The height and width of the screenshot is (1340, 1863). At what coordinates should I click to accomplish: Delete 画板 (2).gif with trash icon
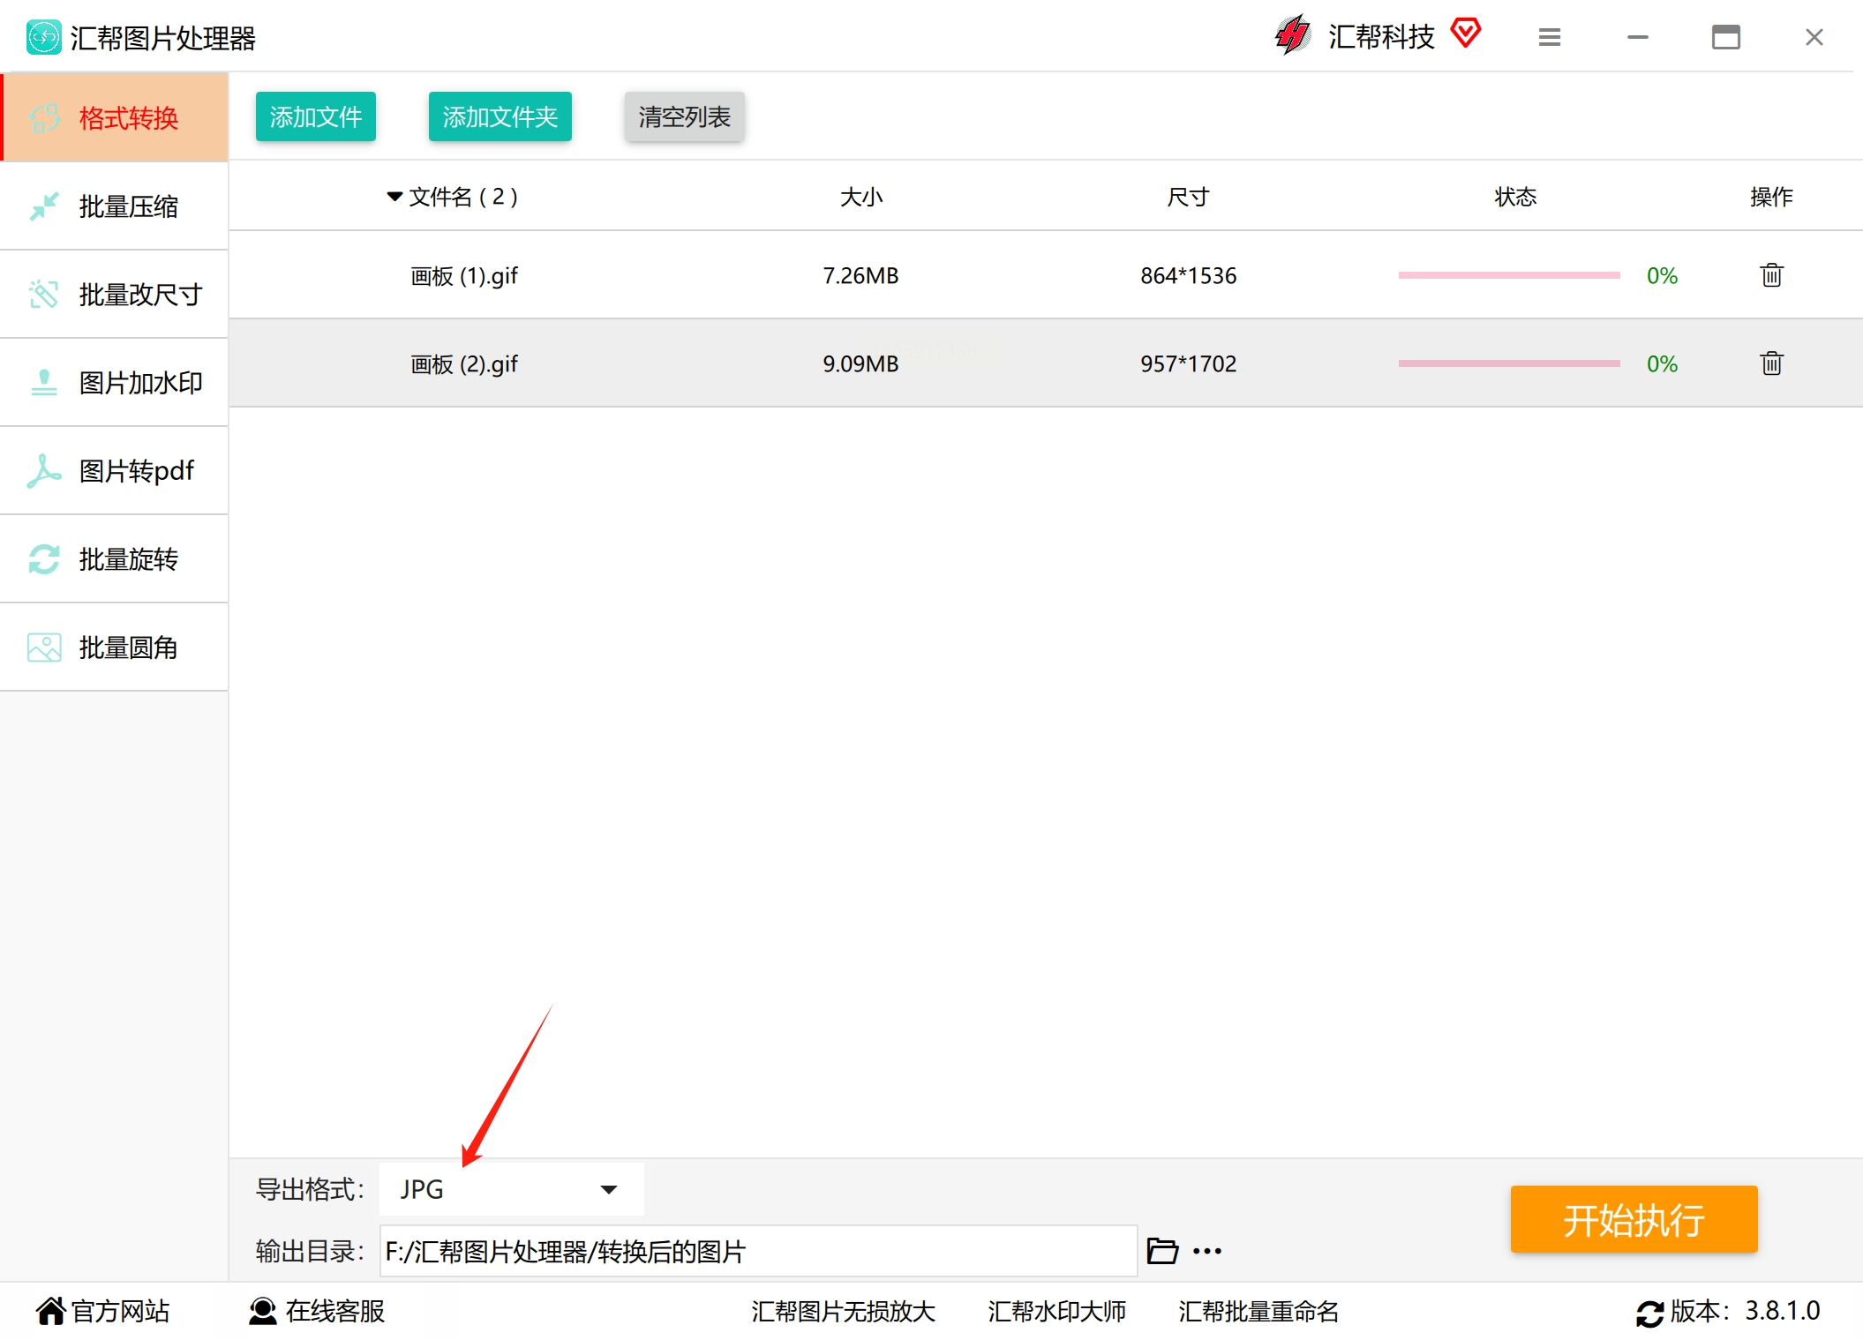pyautogui.click(x=1771, y=363)
